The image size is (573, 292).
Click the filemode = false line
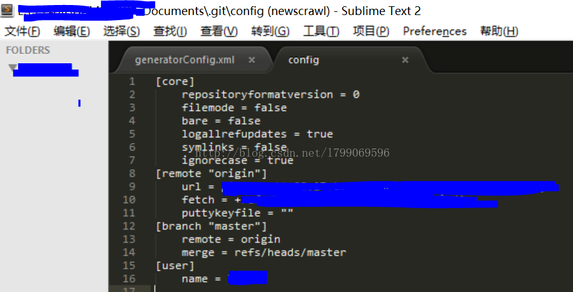(234, 108)
